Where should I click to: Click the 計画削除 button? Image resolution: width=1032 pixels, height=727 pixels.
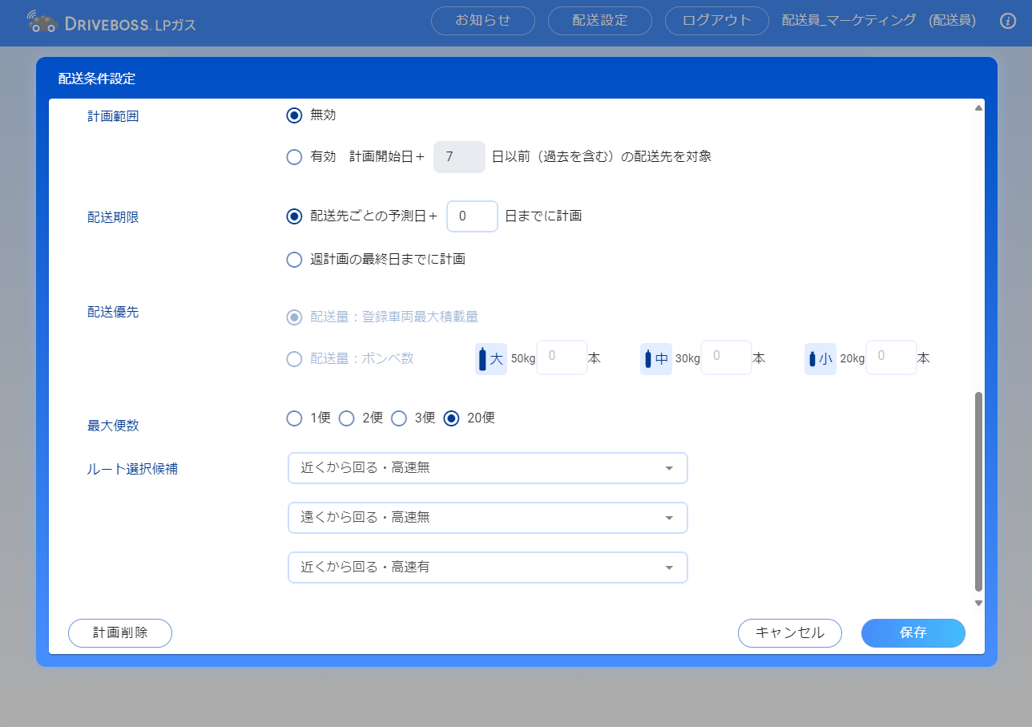(x=120, y=632)
